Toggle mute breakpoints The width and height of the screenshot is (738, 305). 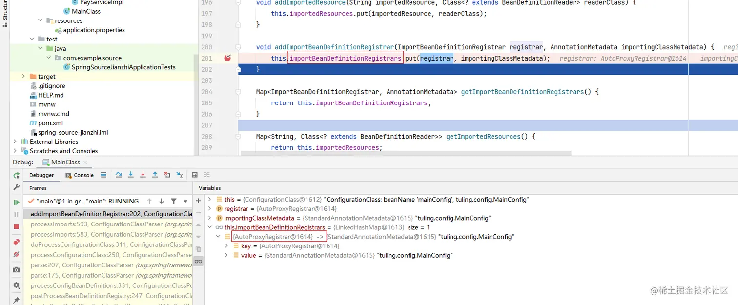(17, 254)
